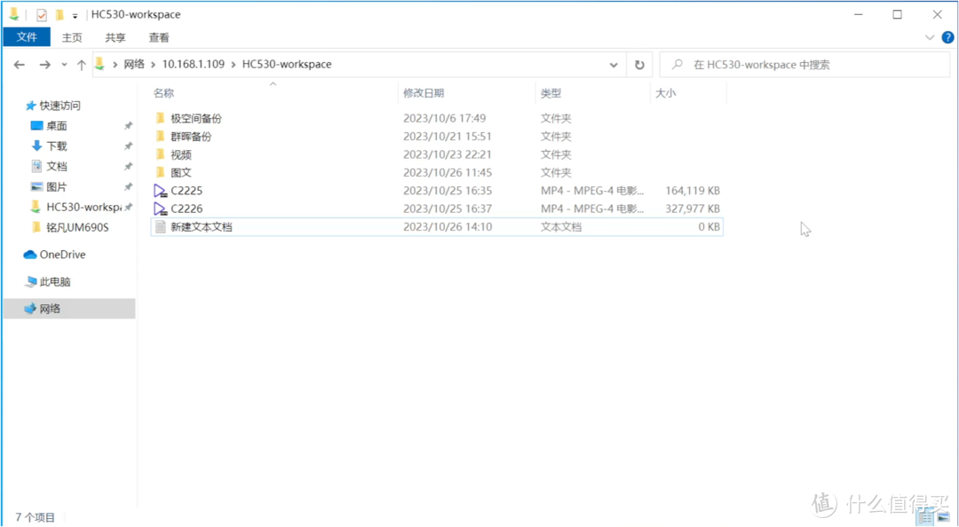Switch to the 查看 ribbon tab

pyautogui.click(x=159, y=37)
